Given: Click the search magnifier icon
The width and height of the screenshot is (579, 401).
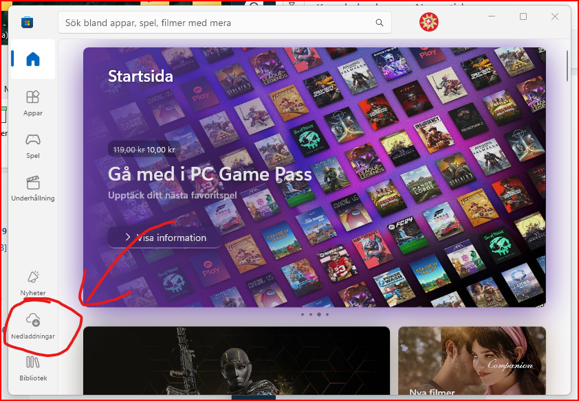Looking at the screenshot, I should pos(379,23).
